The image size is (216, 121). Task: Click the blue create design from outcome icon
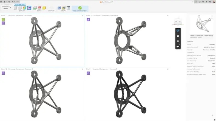coord(59,8)
